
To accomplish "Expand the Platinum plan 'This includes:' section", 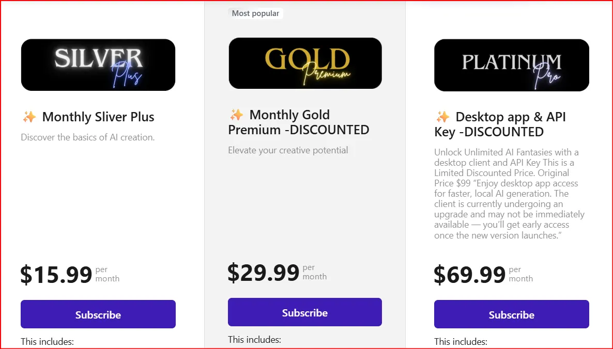I will pyautogui.click(x=461, y=341).
